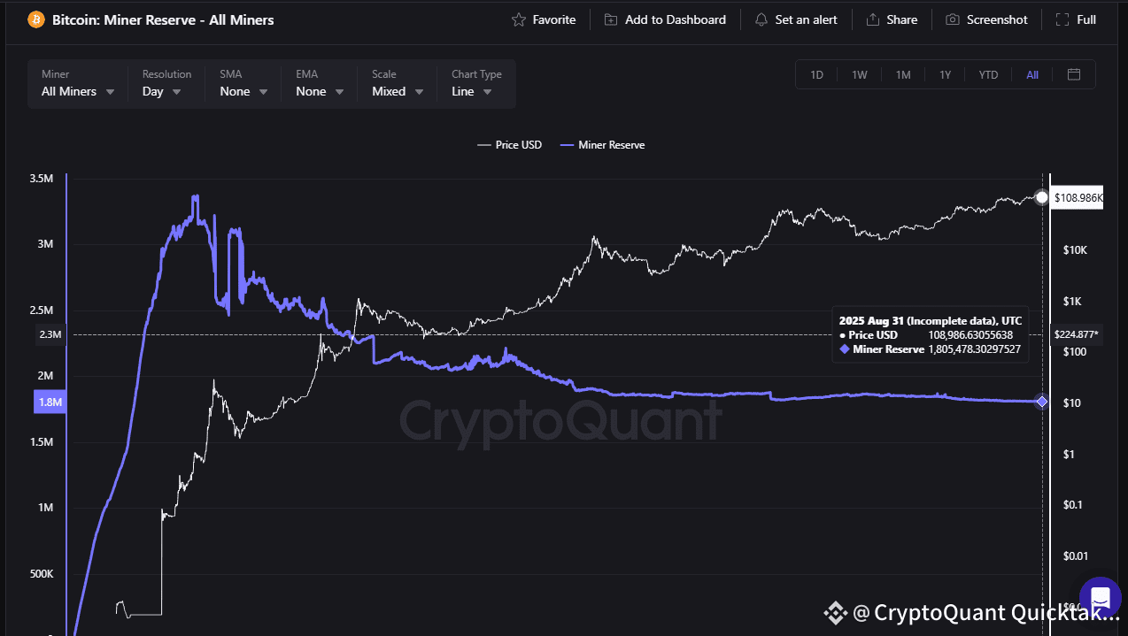
Task: Open the chat support bubble
Action: 1100,596
